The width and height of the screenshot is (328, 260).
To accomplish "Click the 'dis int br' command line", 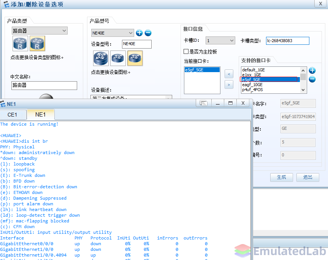I will pyautogui.click(x=24, y=141).
